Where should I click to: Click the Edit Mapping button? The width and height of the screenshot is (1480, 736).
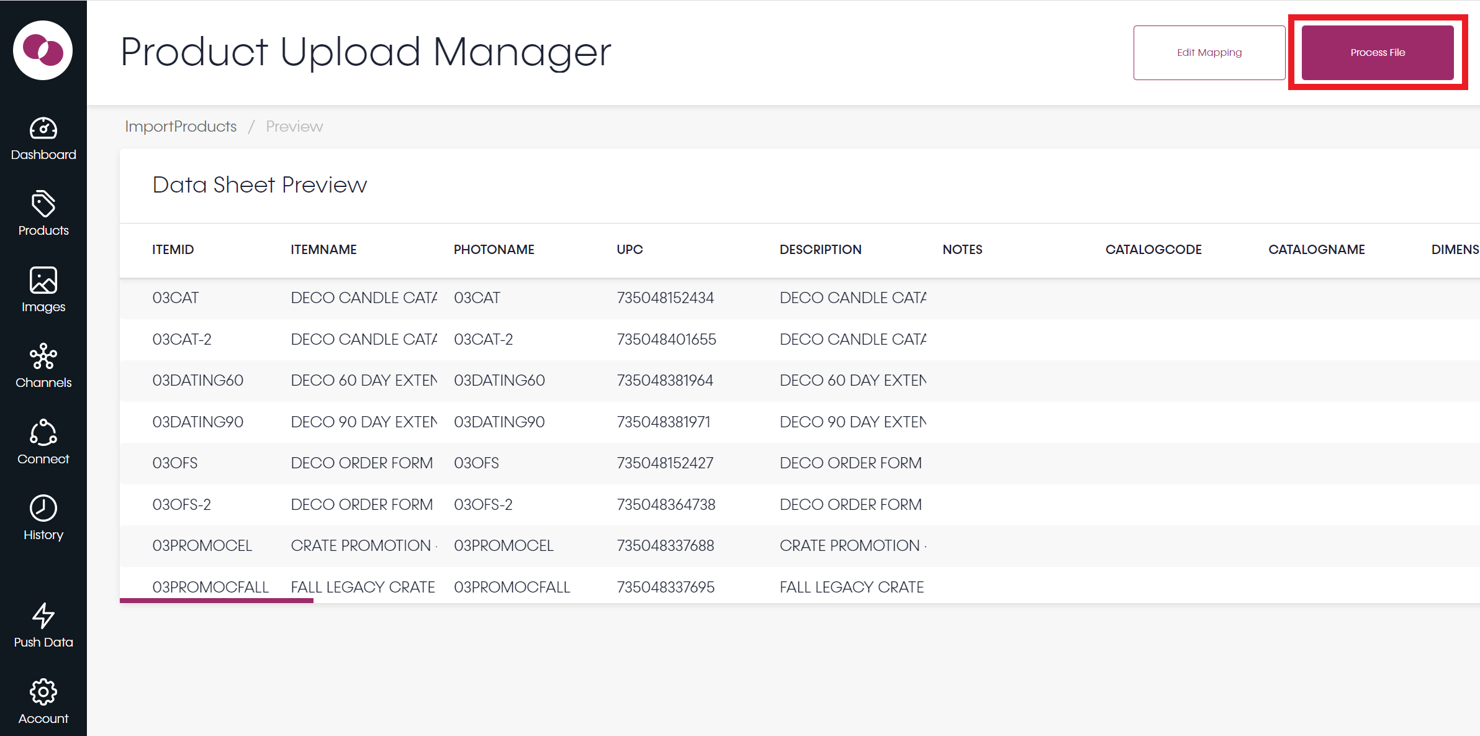tap(1209, 53)
